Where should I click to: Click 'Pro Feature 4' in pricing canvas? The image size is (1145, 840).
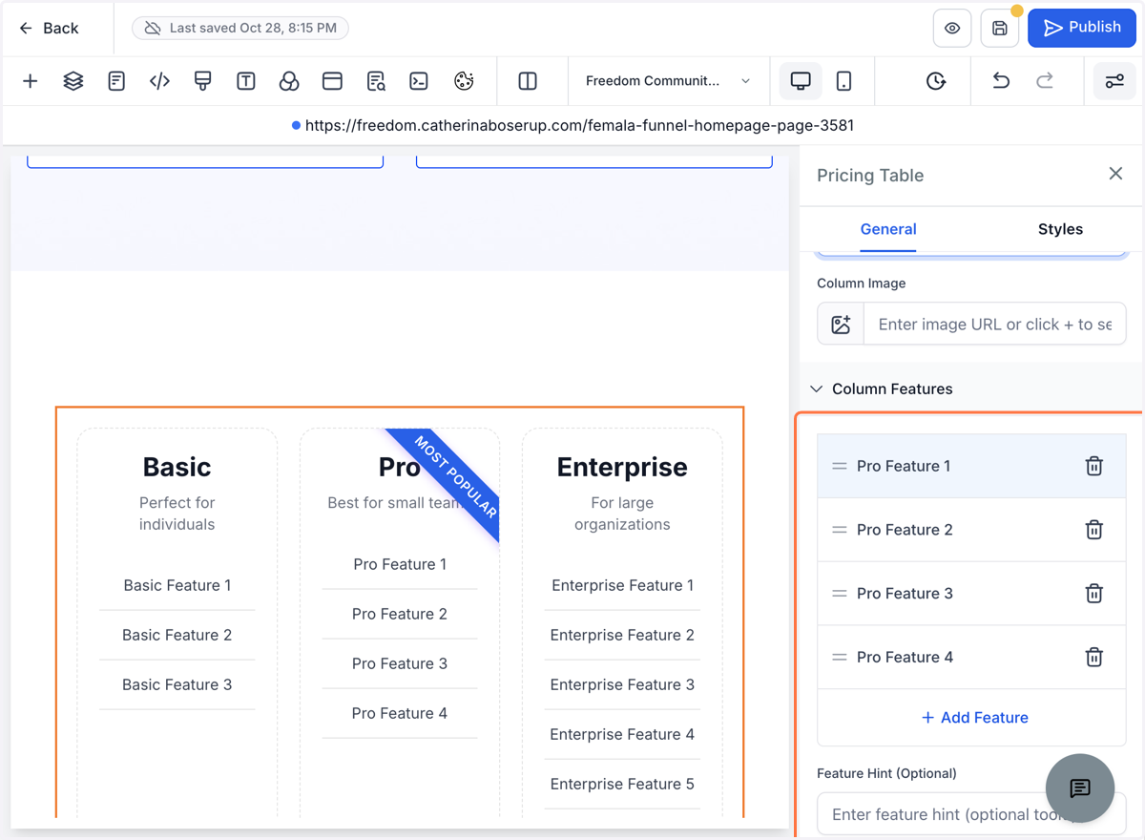pyautogui.click(x=400, y=713)
